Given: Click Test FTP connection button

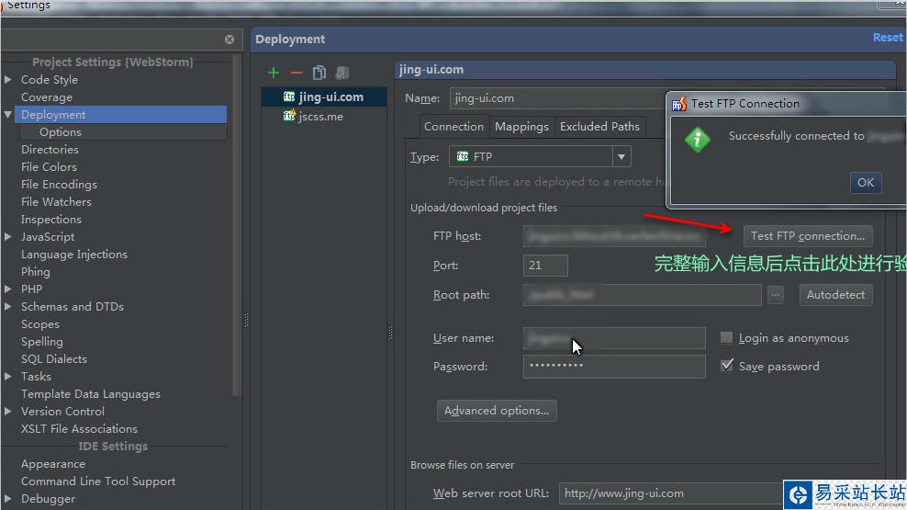Looking at the screenshot, I should point(808,235).
